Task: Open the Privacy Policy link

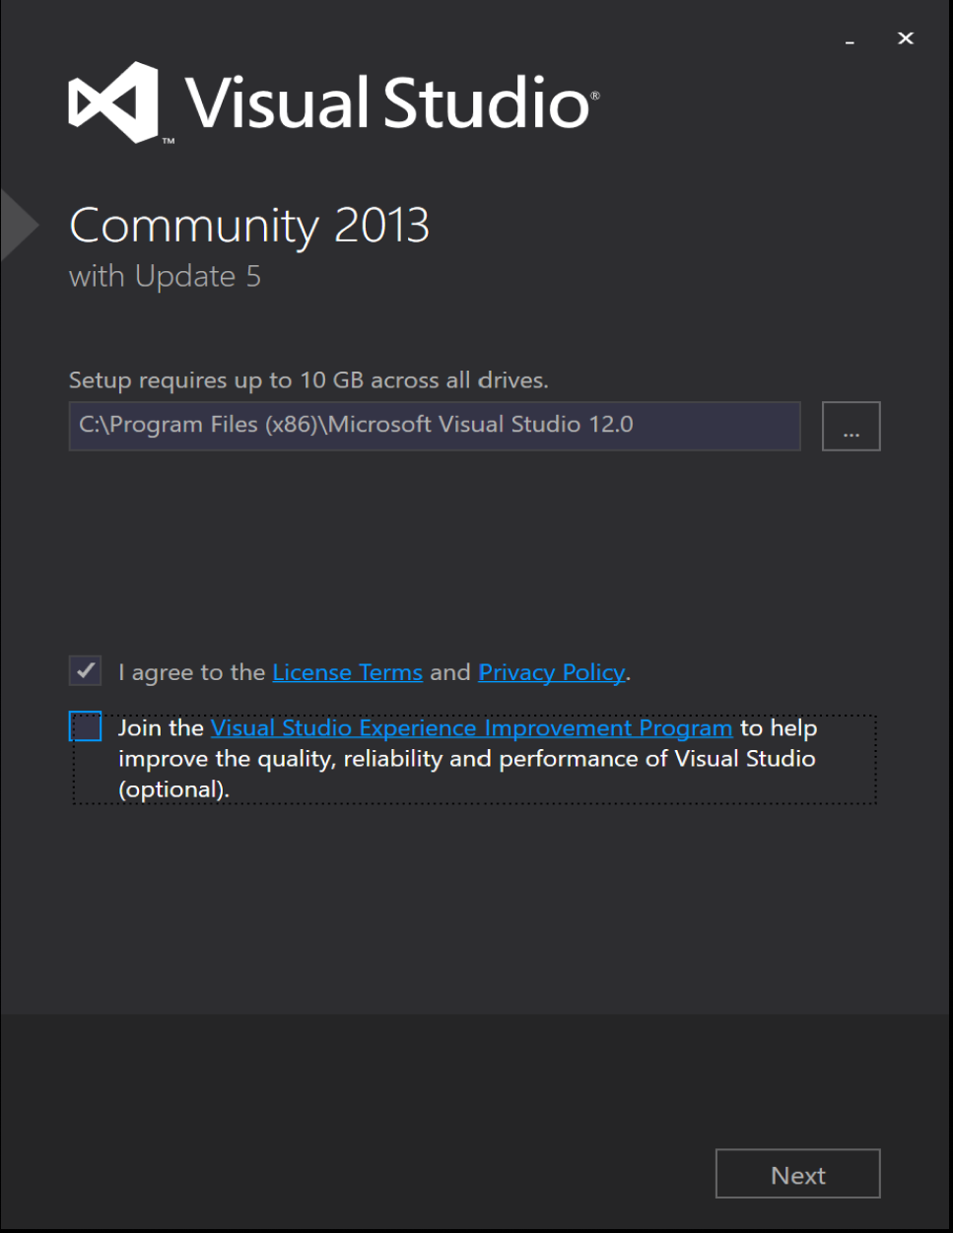Action: 551,672
